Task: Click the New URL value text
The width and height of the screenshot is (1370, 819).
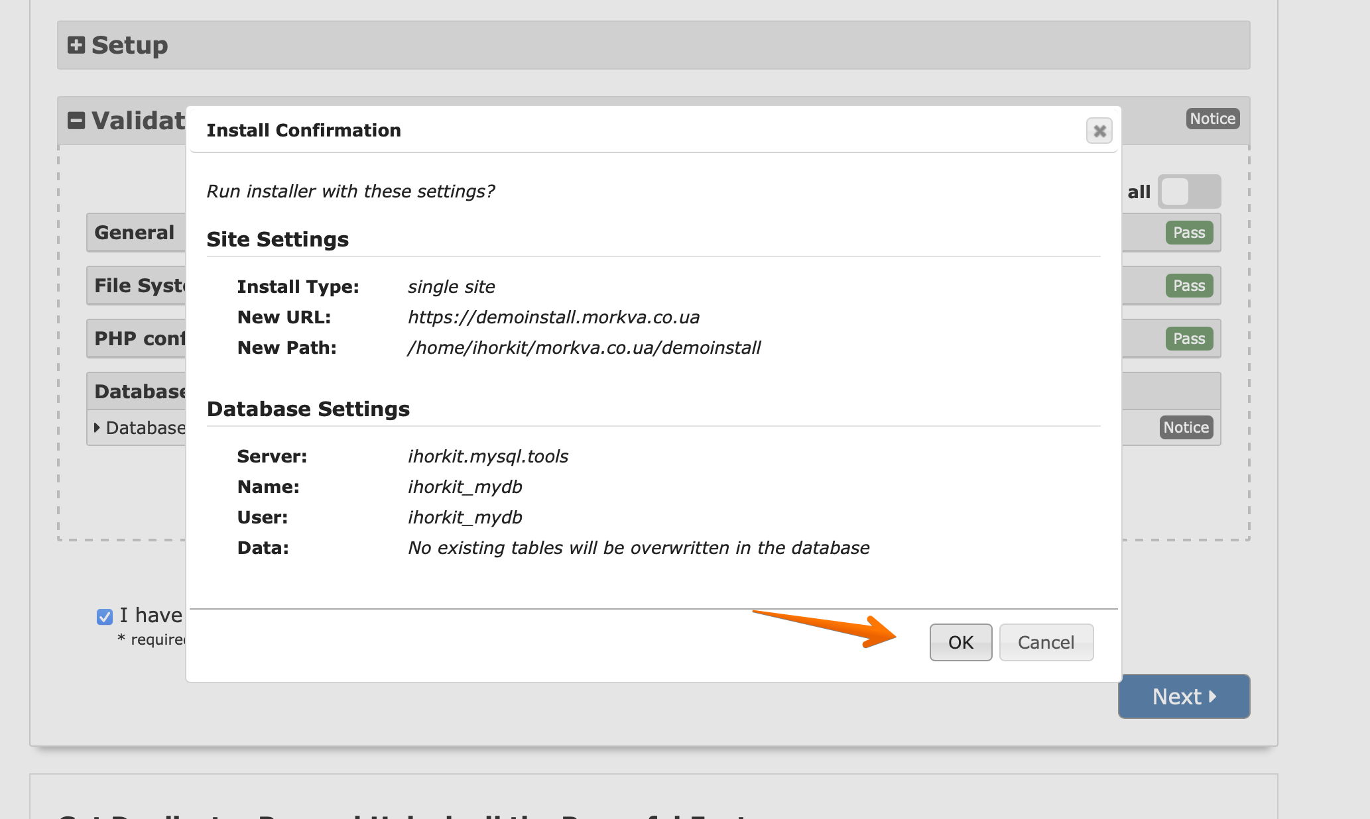Action: 553,317
